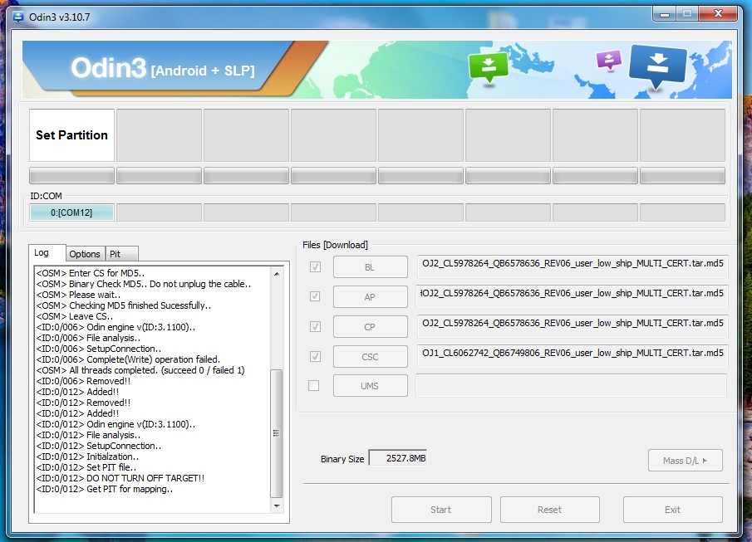752x542 pixels.
Task: Click the Reset button
Action: [549, 510]
